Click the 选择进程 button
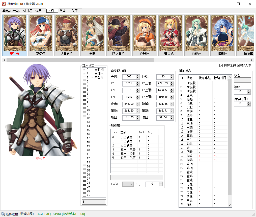Screen dimensions: 256x217 [10, 214]
